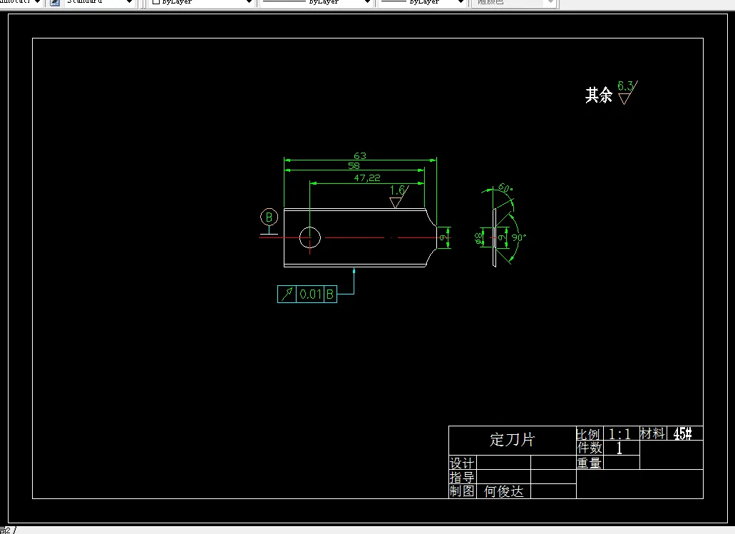Open the Standard text style dropdown
The image size is (735, 534).
pyautogui.click(x=98, y=2)
